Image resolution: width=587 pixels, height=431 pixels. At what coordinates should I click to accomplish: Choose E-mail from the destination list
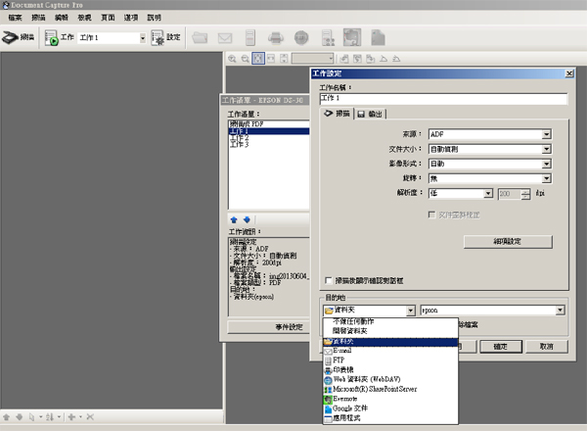pos(390,351)
